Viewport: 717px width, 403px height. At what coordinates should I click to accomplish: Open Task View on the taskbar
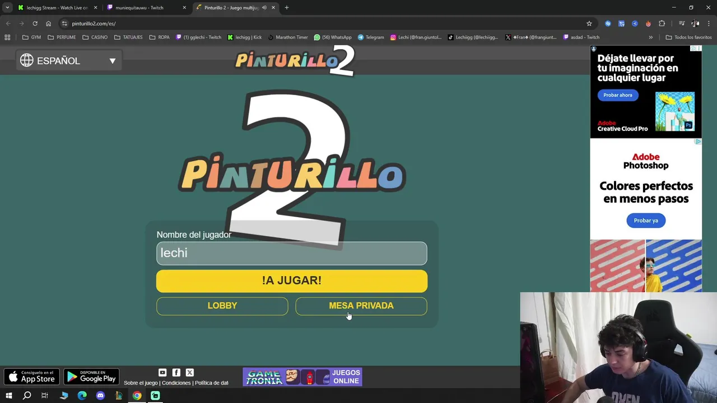click(45, 396)
